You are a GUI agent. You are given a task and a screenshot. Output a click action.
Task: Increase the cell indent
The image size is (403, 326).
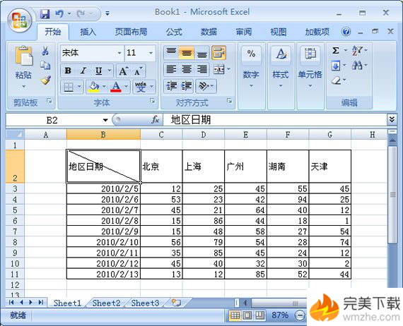(187, 86)
